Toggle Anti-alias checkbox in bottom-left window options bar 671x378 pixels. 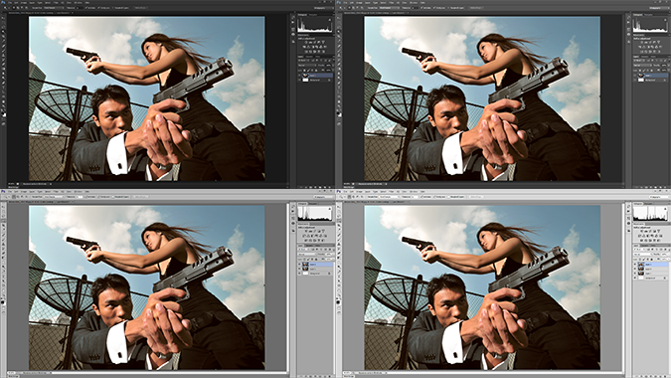86,197
